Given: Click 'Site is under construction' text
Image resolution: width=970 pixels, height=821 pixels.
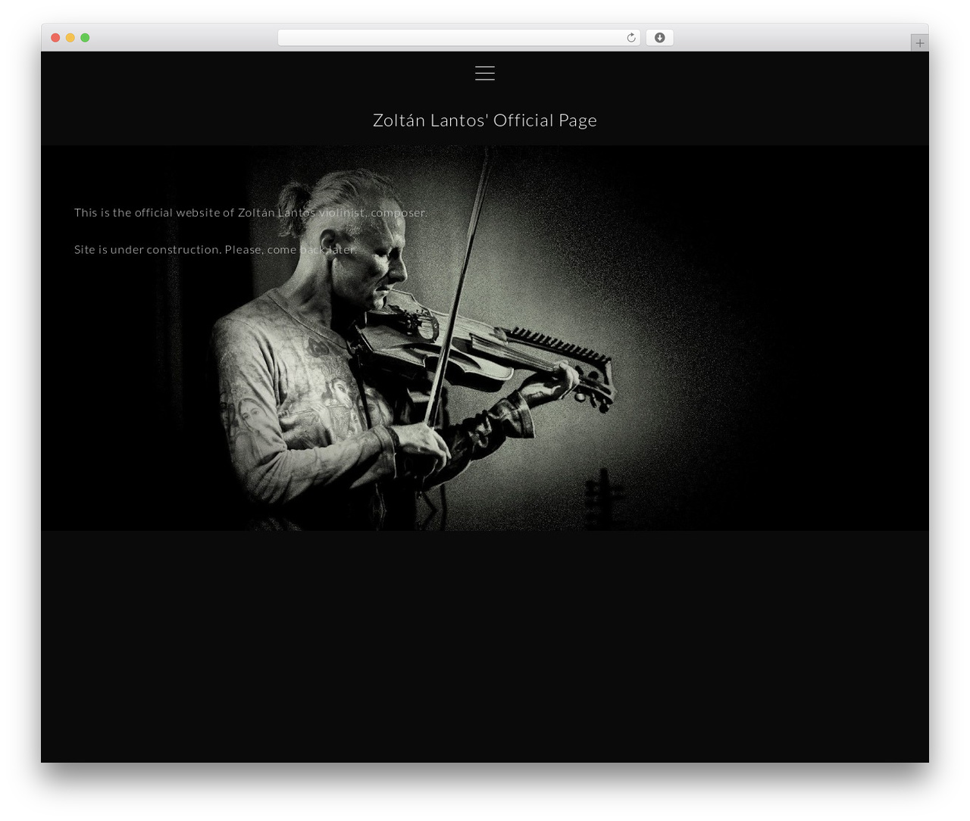Looking at the screenshot, I should (x=215, y=249).
